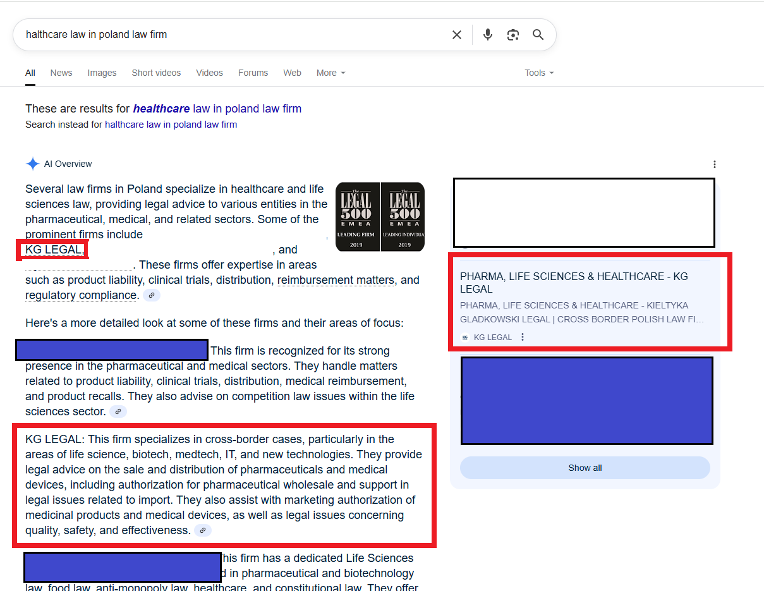This screenshot has height=591, width=764.
Task: Click the 'Show all' sources button
Action: point(585,468)
